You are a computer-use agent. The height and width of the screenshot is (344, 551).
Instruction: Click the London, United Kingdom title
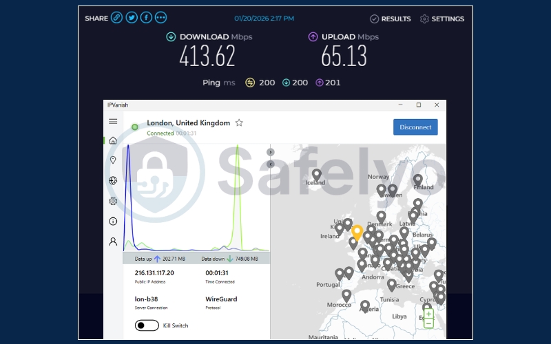click(x=188, y=123)
